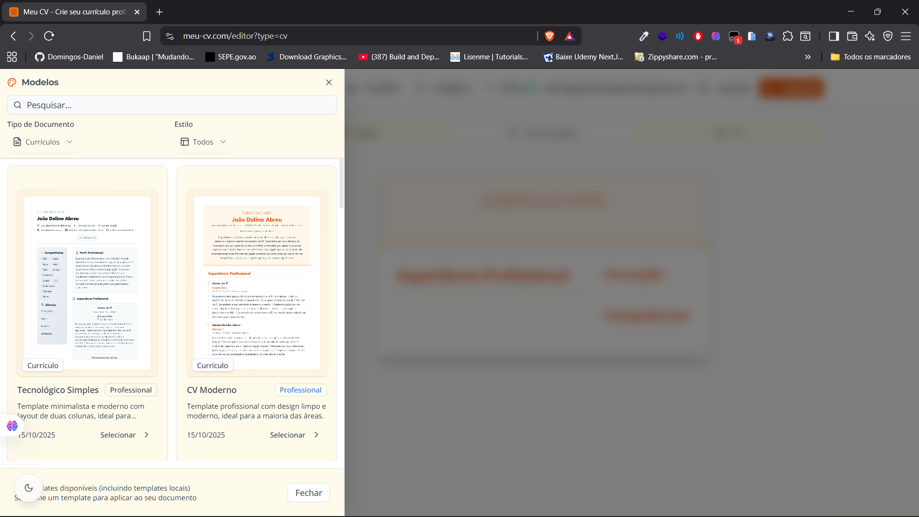
Task: Click the extension icon showing 1 notification
Action: tap(734, 36)
